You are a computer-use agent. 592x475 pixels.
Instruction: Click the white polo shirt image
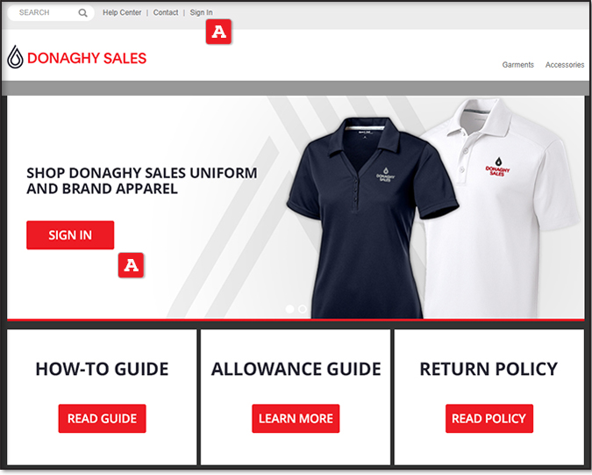pos(504,208)
